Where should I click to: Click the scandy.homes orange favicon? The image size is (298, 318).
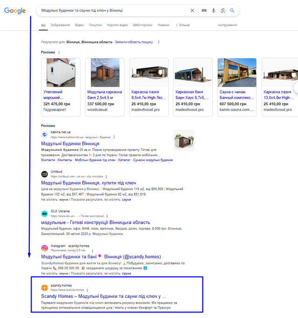click(44, 288)
